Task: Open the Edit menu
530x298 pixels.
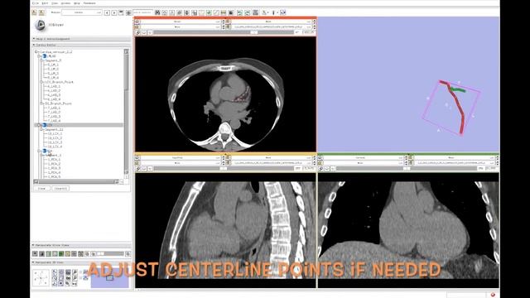Action: [45, 3]
